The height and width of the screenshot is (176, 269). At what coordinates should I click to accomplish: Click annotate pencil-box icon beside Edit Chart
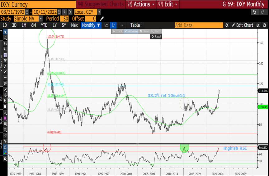[x=258, y=25]
